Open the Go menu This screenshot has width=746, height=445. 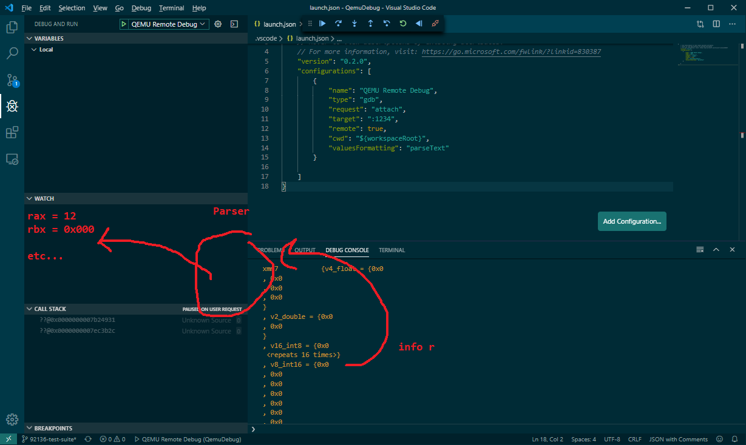click(119, 8)
